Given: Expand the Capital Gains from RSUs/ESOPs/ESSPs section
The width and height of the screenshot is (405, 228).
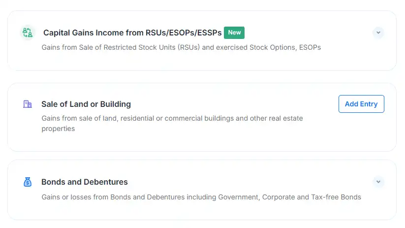Looking at the screenshot, I should pos(378,33).
